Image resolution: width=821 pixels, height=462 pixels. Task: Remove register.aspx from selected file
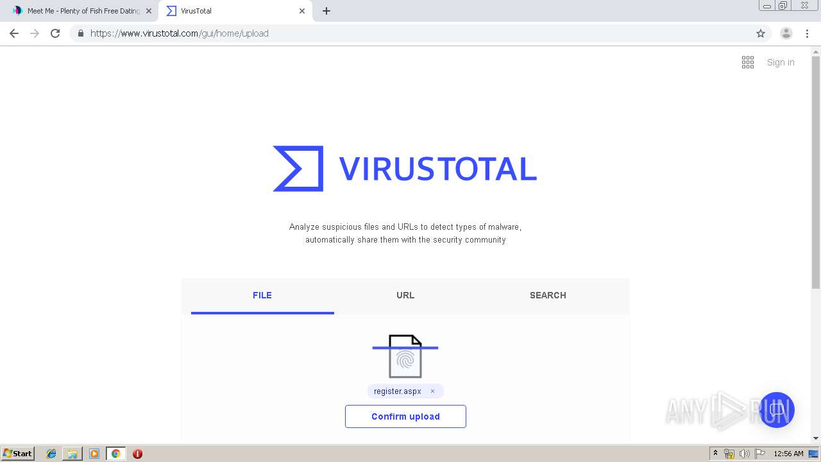432,391
